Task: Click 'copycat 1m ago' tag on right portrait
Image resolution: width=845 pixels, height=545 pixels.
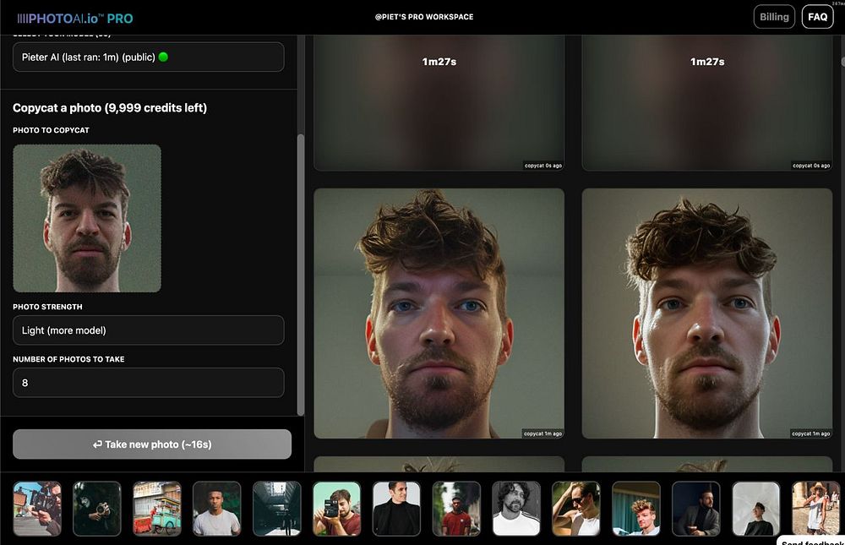Action: click(811, 433)
